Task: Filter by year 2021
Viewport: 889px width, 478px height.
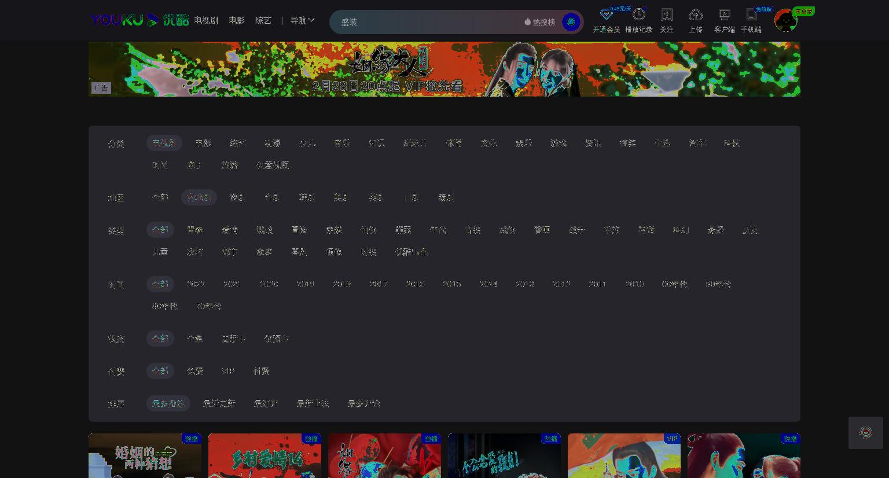Action: point(232,284)
